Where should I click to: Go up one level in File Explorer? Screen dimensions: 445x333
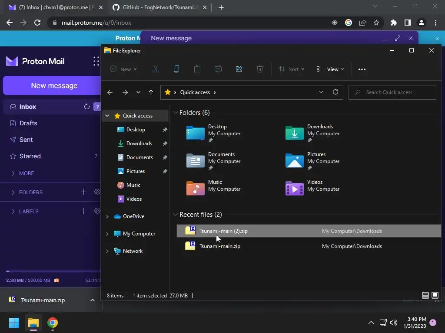point(151,92)
